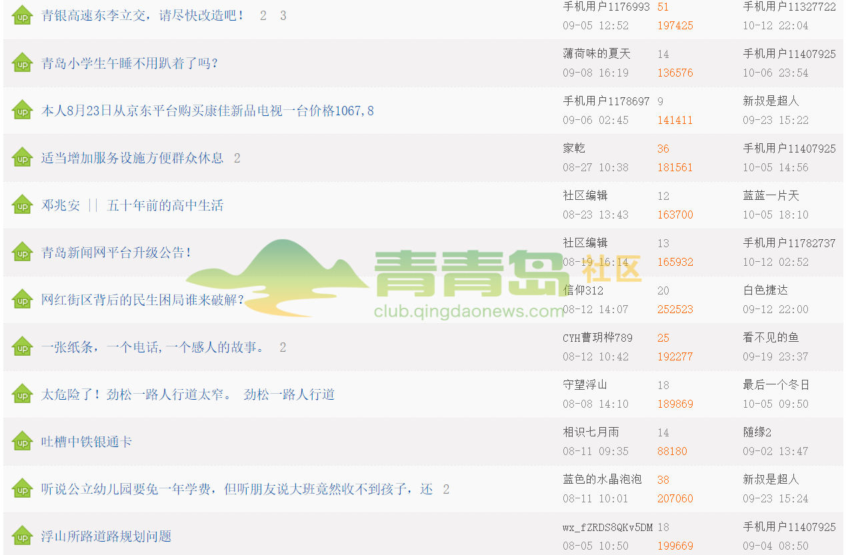Open last replier 蓝蓝一片天 profile

pyautogui.click(x=770, y=196)
